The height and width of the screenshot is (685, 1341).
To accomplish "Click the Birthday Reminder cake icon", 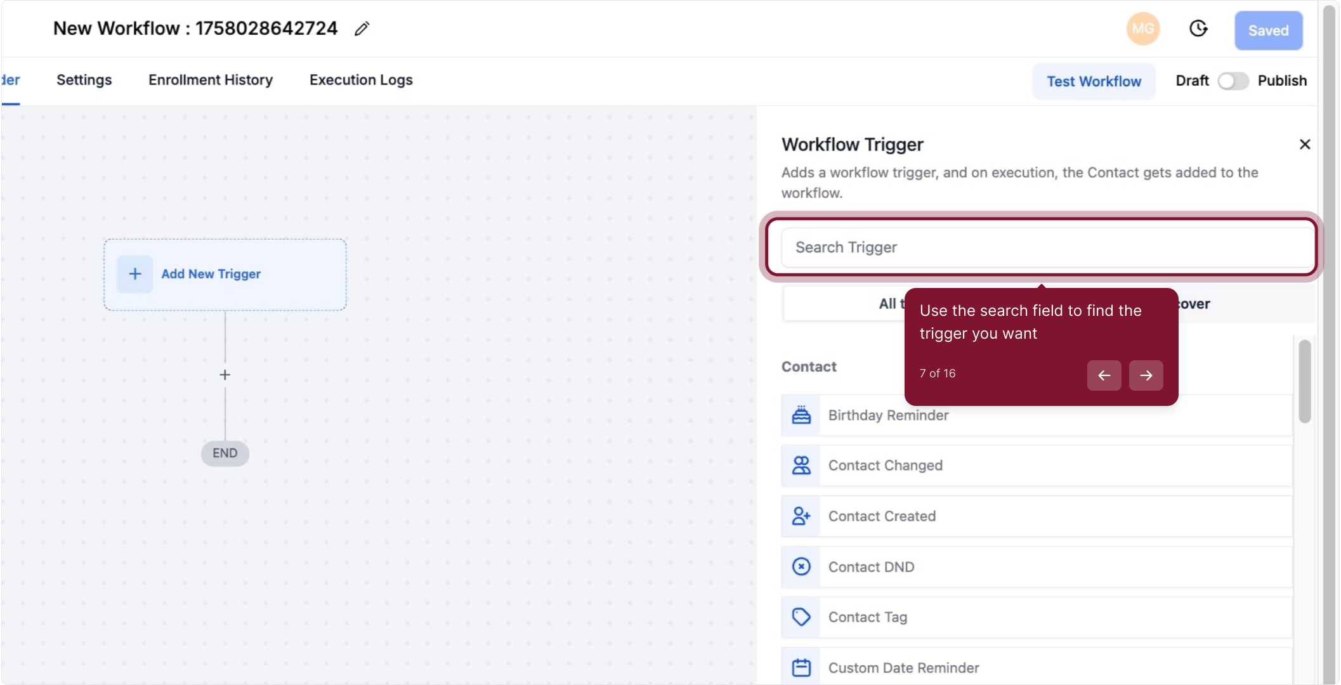I will pos(801,415).
